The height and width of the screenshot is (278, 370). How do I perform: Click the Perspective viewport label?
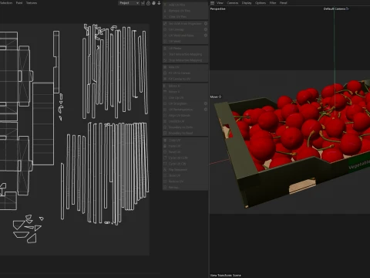pos(218,8)
